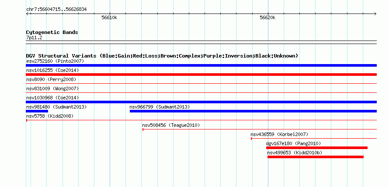Select the blue nsv1030968 gain bar
The image size is (389, 187).
click(201, 102)
